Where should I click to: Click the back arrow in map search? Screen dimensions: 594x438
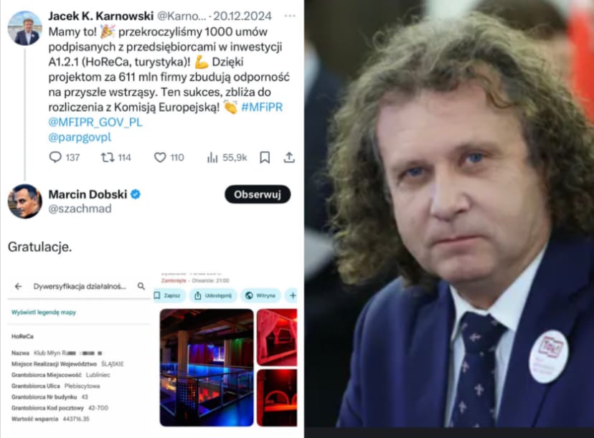(x=18, y=287)
